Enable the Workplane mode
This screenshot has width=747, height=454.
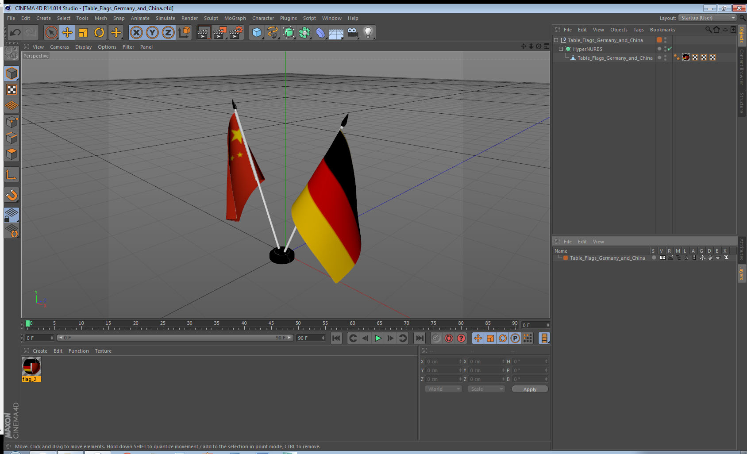point(12,106)
